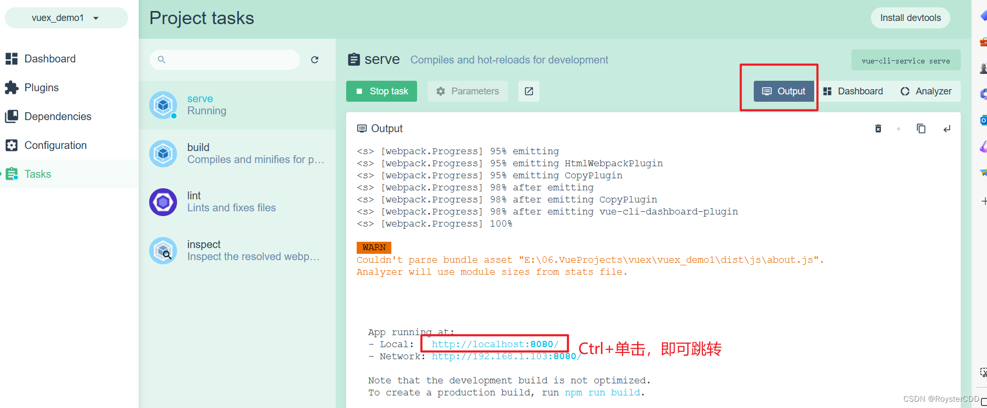The width and height of the screenshot is (987, 408).
Task: Click the sidebar Dashboard grid icon
Action: [12, 59]
